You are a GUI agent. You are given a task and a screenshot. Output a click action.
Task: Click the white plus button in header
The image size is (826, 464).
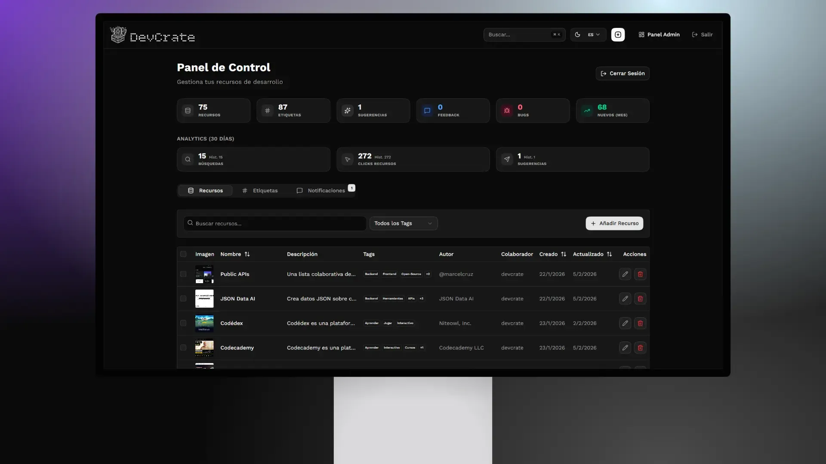click(618, 35)
